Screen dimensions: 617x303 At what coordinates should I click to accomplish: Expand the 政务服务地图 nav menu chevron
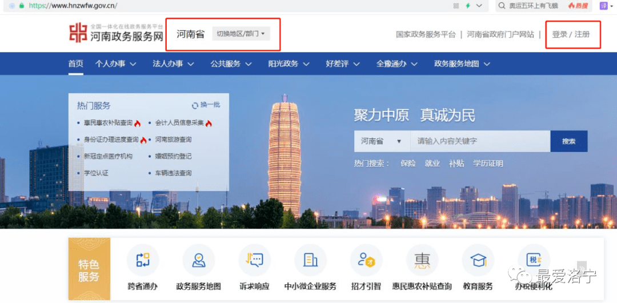click(487, 64)
